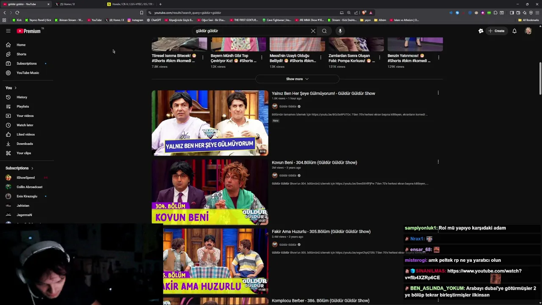
Task: Open Kovun Beni - 304.Bölüm title
Action: click(x=314, y=163)
